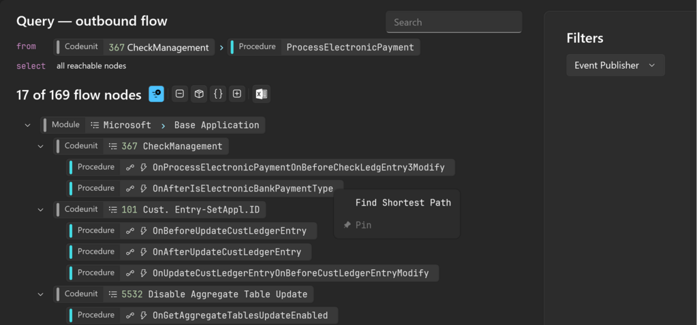This screenshot has height=325, width=697.
Task: Click link icon on OnGetAggregateTablesUpdateEnabled row
Action: point(130,315)
